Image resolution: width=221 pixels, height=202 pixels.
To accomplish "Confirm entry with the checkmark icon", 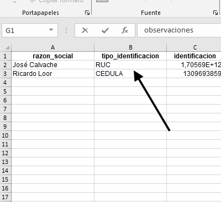I will tap(105, 30).
